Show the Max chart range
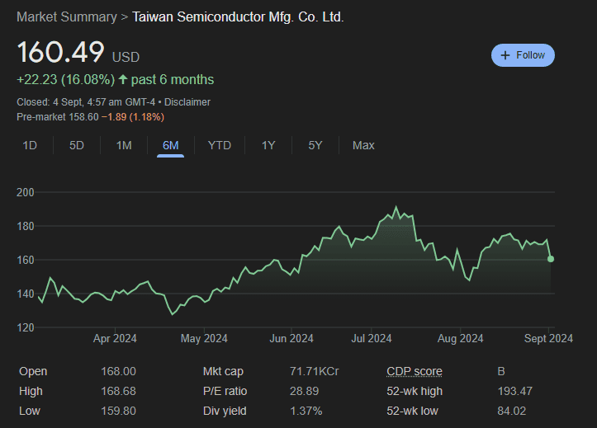597x428 pixels. [x=363, y=146]
